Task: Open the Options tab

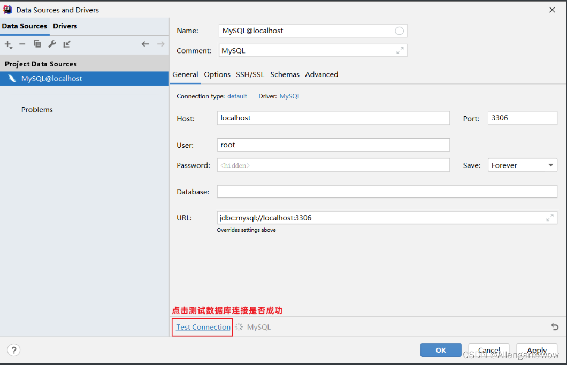Action: 217,74
